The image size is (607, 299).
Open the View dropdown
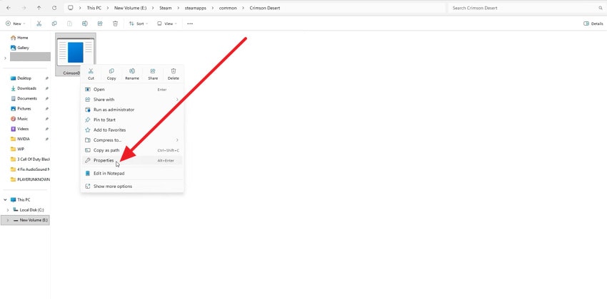point(167,23)
